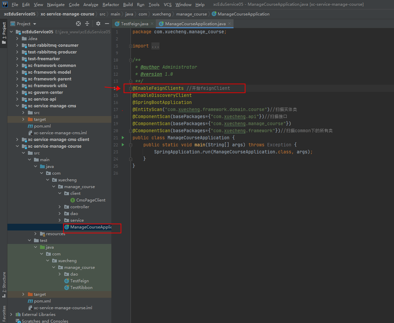Click the Run gutter arrow on line 21

(x=122, y=137)
